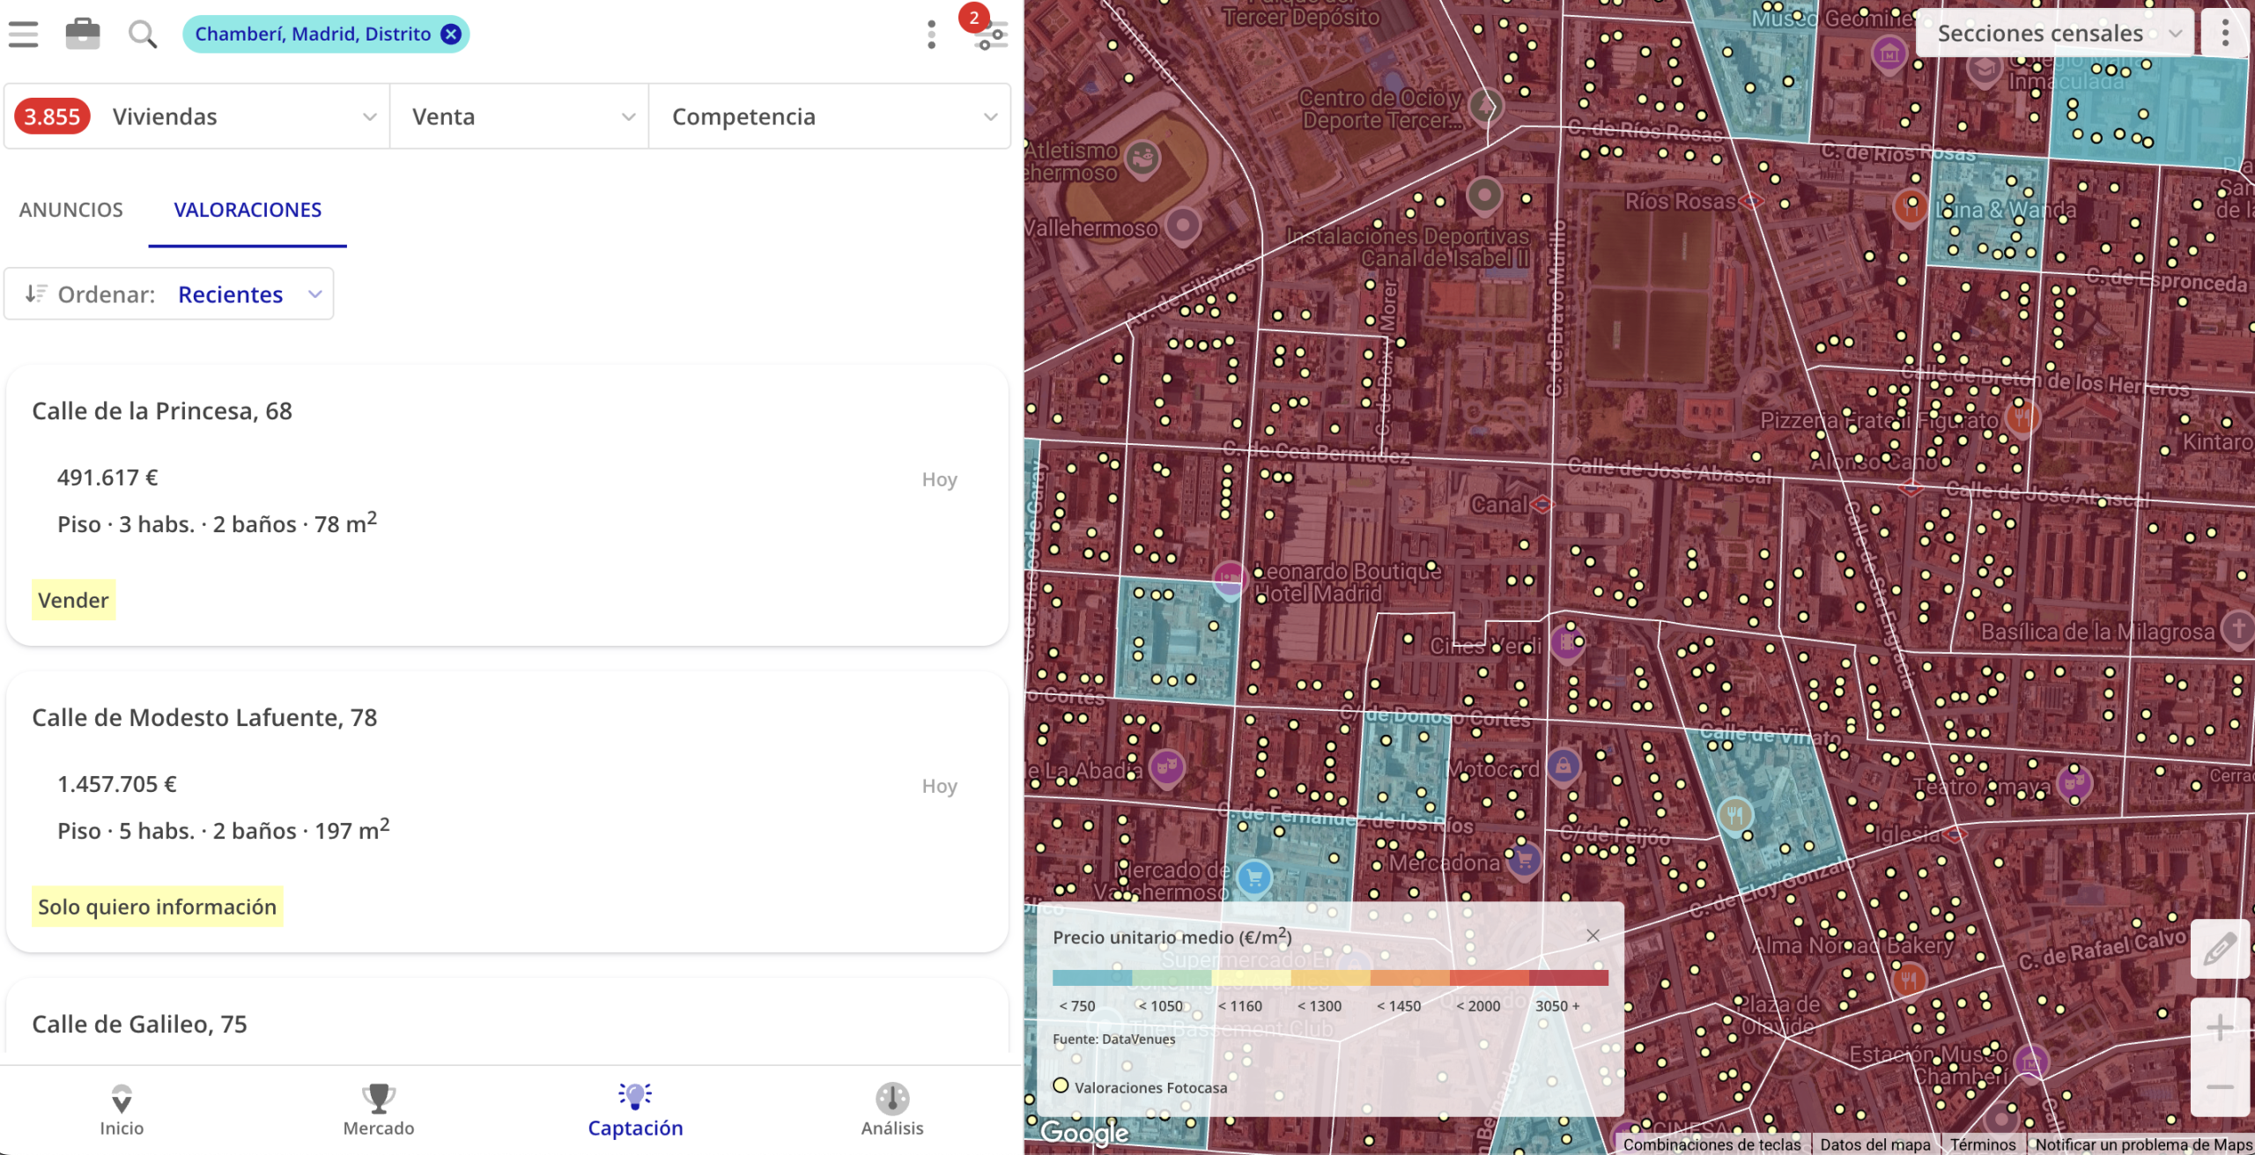Go to the Inicio section
Screen dimensions: 2255x1155
tap(122, 1111)
